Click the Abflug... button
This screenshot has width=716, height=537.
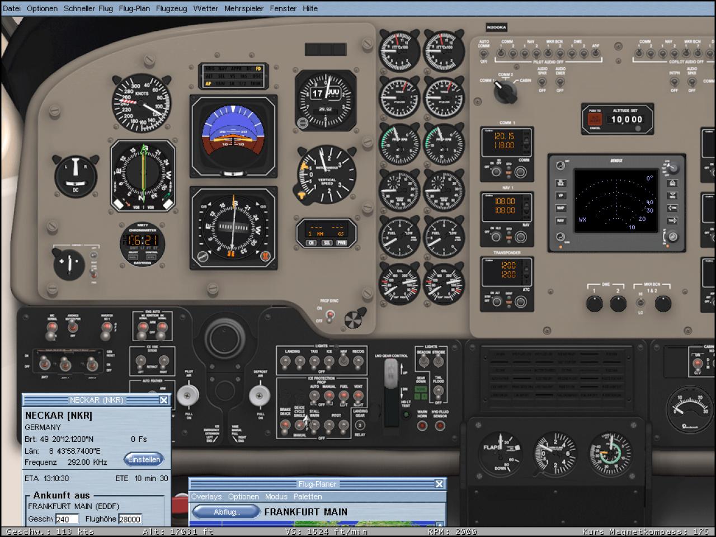[227, 512]
